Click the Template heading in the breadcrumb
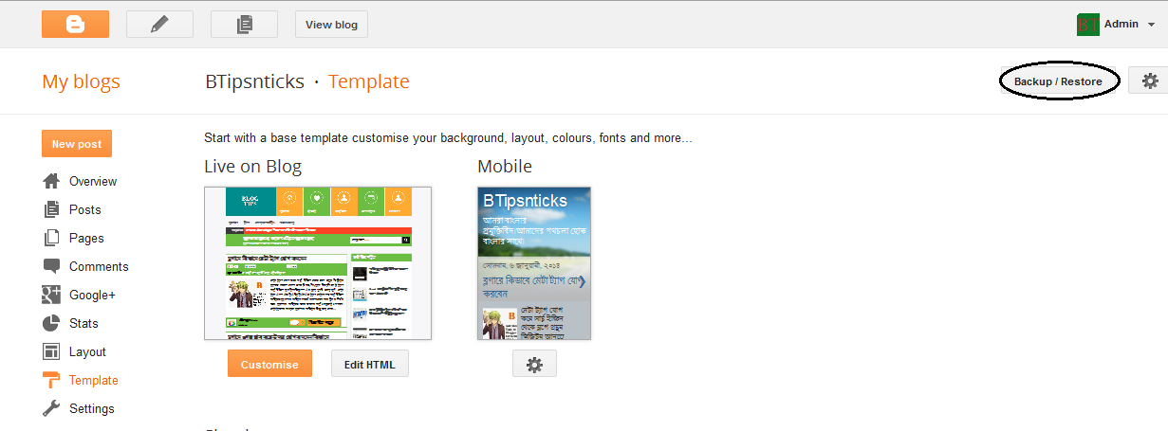The image size is (1168, 431). [x=369, y=81]
